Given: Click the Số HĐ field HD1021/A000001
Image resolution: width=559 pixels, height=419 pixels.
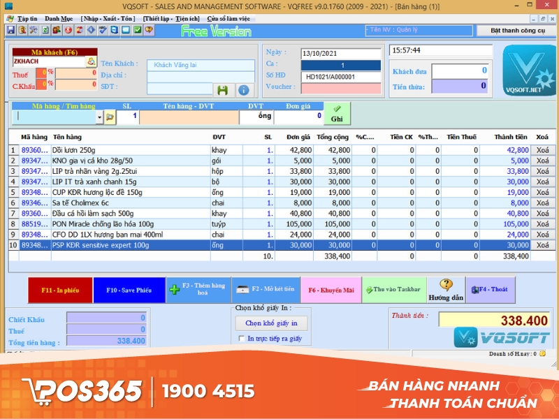Looking at the screenshot, I should tap(341, 77).
